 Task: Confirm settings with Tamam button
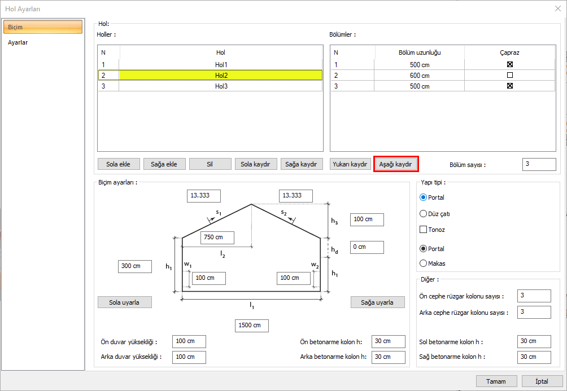pos(496,381)
